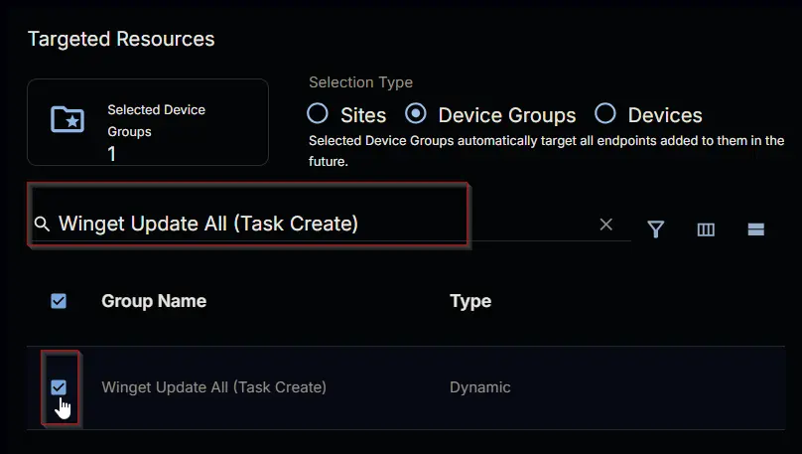This screenshot has height=454, width=802.
Task: Toggle the row density icon
Action: 756,229
